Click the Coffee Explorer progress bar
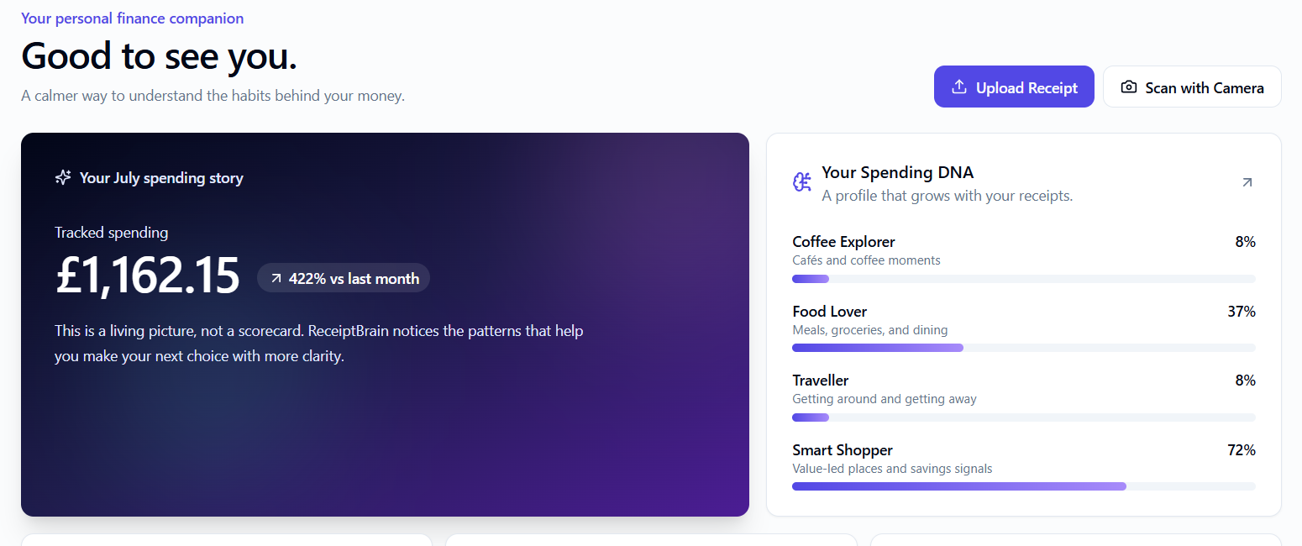Screen dimensions: 1302x546 [x=1024, y=279]
